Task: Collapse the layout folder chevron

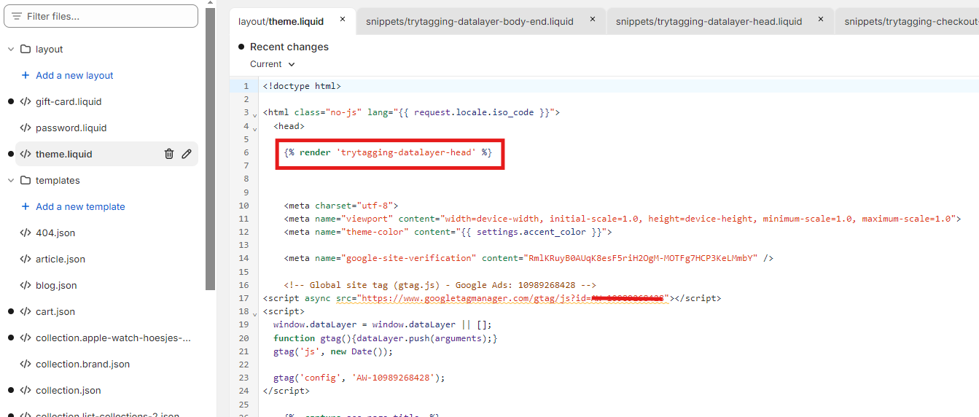Action: coord(11,49)
